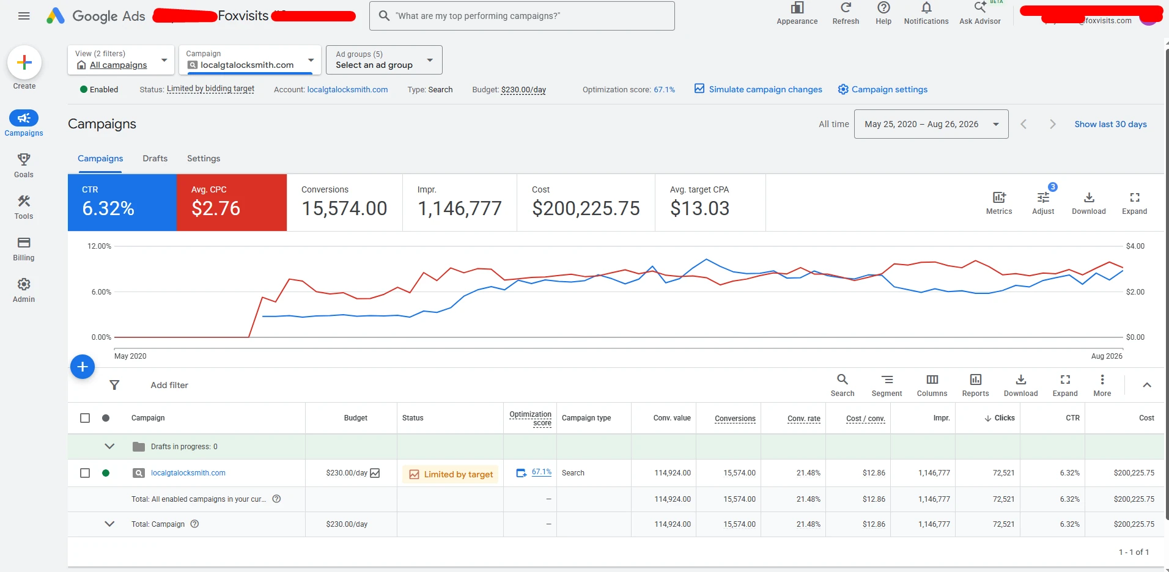Open chart Metrics selector
Viewport: 1169px width, 572px height.
pyautogui.click(x=999, y=203)
